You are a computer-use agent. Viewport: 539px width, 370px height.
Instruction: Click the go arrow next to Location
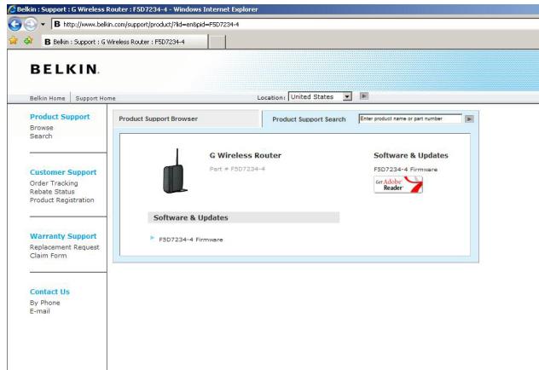[364, 95]
